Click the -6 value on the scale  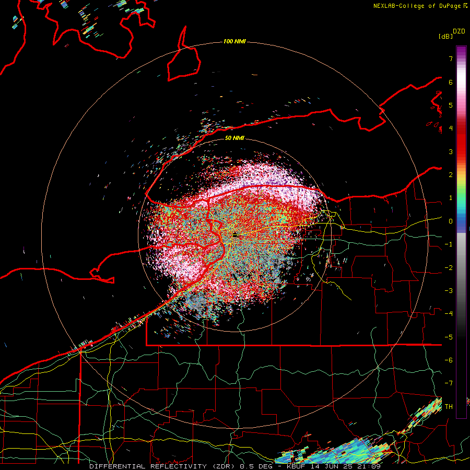click(x=449, y=360)
